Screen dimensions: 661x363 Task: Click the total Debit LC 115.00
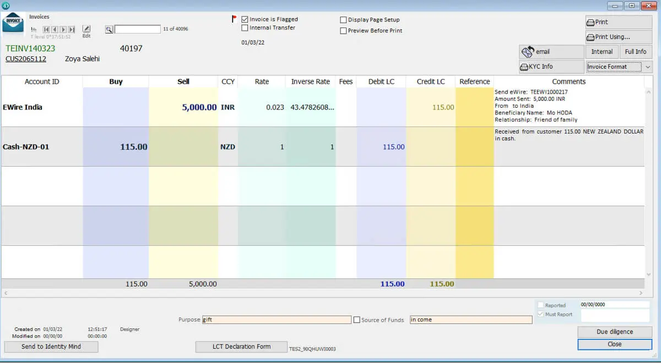[x=392, y=284]
